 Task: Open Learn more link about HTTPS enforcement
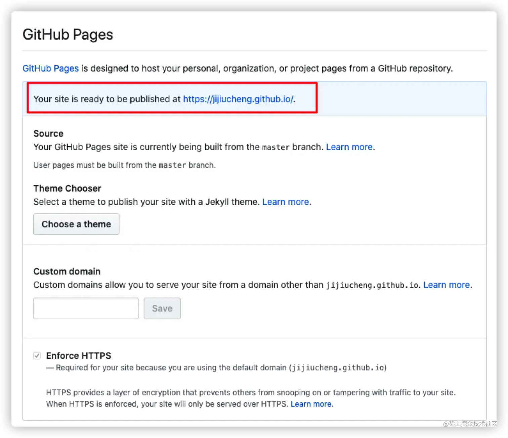311,404
